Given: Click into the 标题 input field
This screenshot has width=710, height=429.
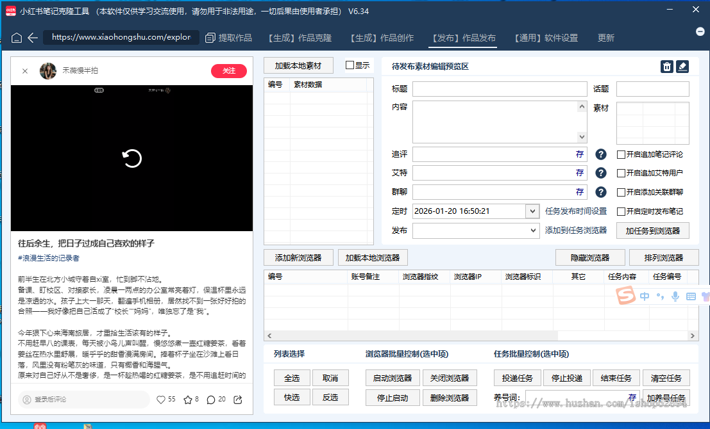Looking at the screenshot, I should 500,89.
